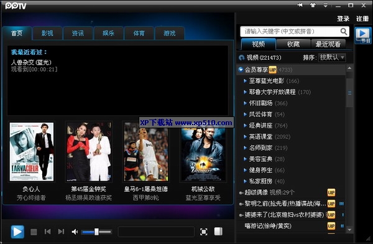Toggle the 节目 program list panel
Image resolution: width=373 pixels, height=244 pixels.
click(363, 35)
